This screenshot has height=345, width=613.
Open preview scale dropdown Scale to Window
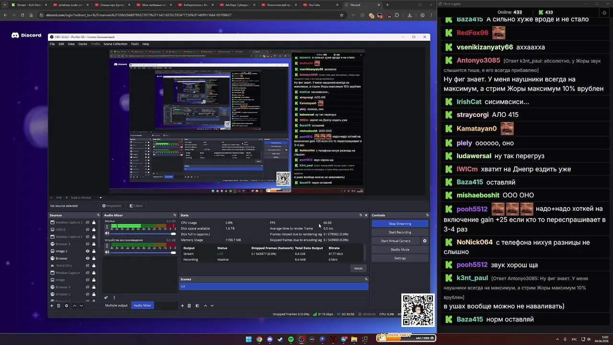(x=86, y=197)
